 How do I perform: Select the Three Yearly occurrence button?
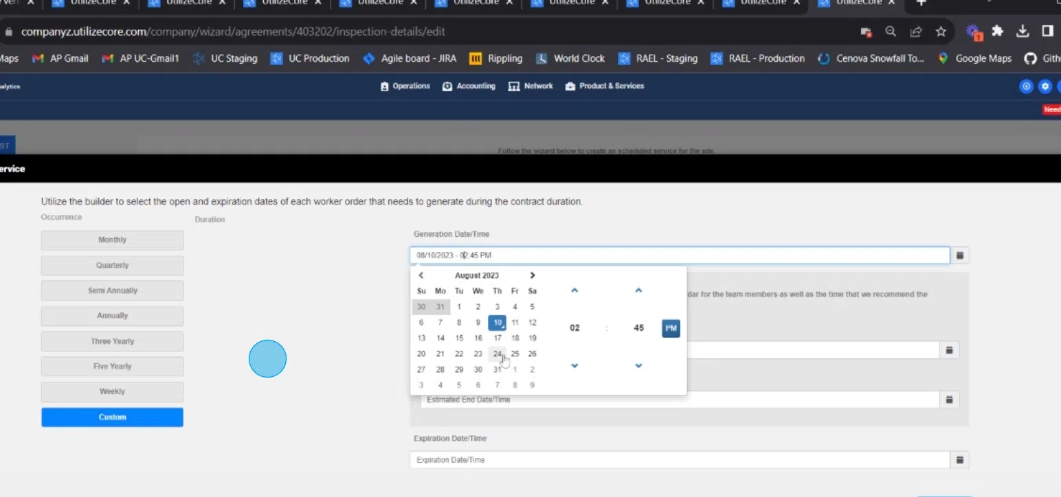coord(112,341)
